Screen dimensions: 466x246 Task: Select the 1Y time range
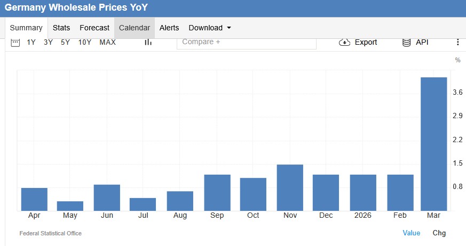coord(31,42)
